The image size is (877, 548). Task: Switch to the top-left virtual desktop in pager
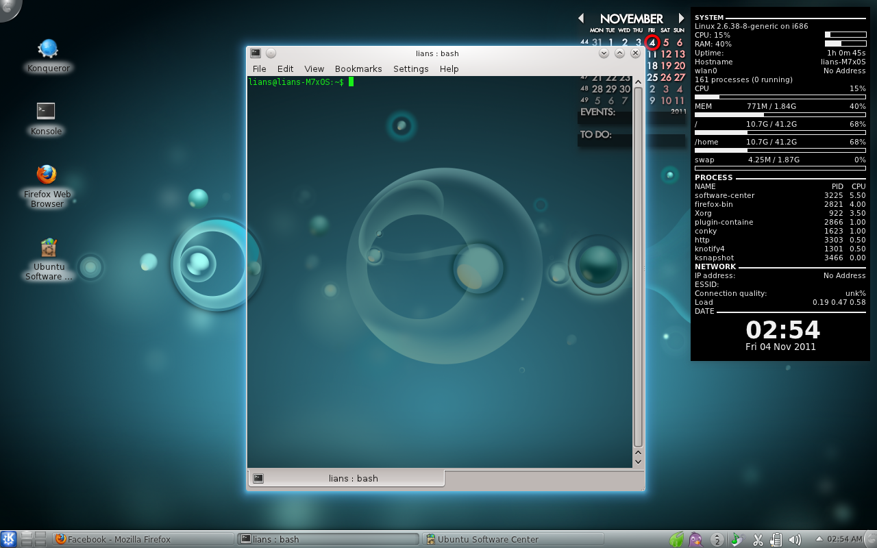(x=27, y=535)
